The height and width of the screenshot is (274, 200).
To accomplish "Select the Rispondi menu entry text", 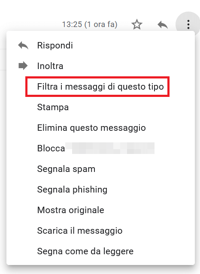I will click(55, 45).
